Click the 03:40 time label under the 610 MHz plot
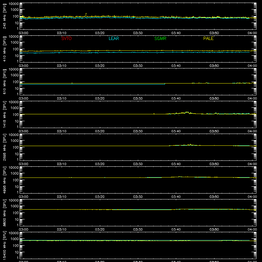Viewport: 262px width, 262px height. tap(176, 99)
